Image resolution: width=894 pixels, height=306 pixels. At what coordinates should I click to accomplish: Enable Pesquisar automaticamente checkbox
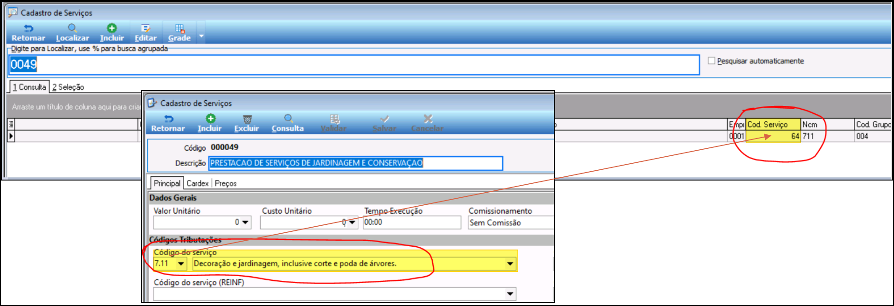711,61
